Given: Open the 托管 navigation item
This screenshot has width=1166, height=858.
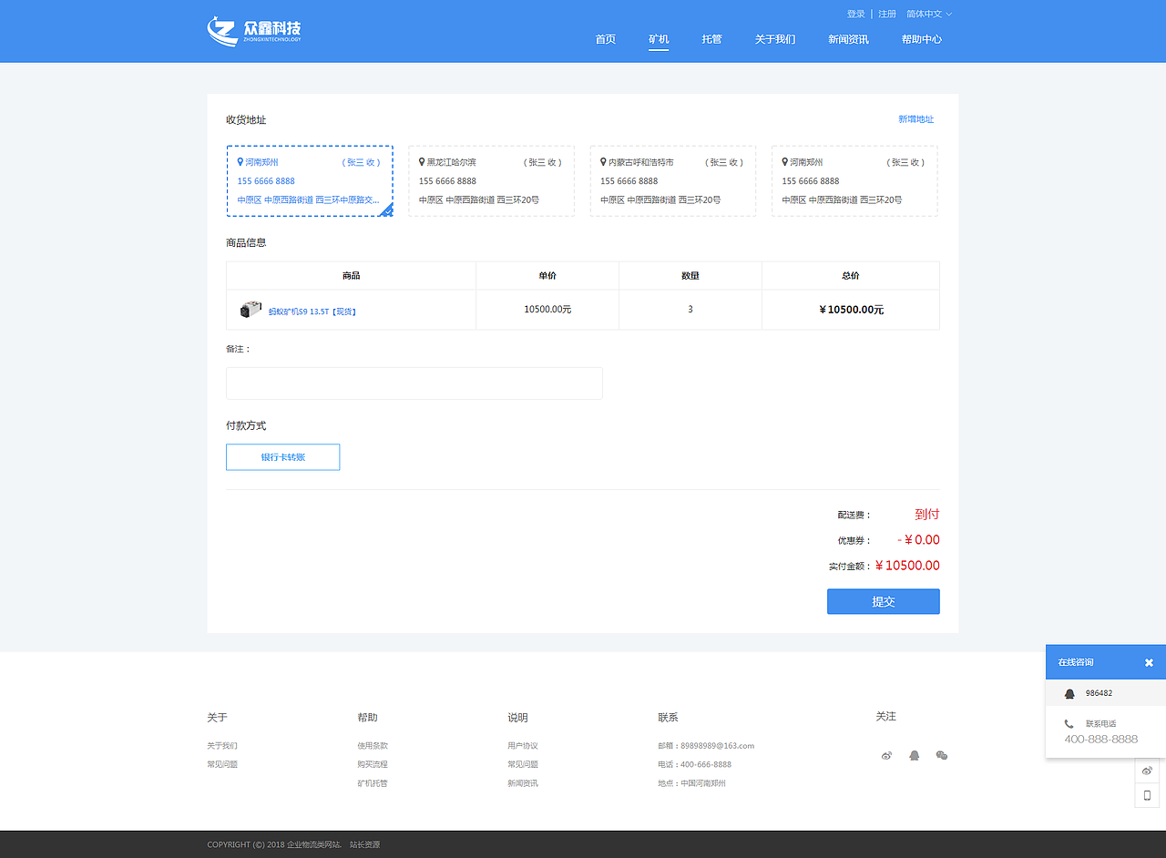Looking at the screenshot, I should 711,39.
